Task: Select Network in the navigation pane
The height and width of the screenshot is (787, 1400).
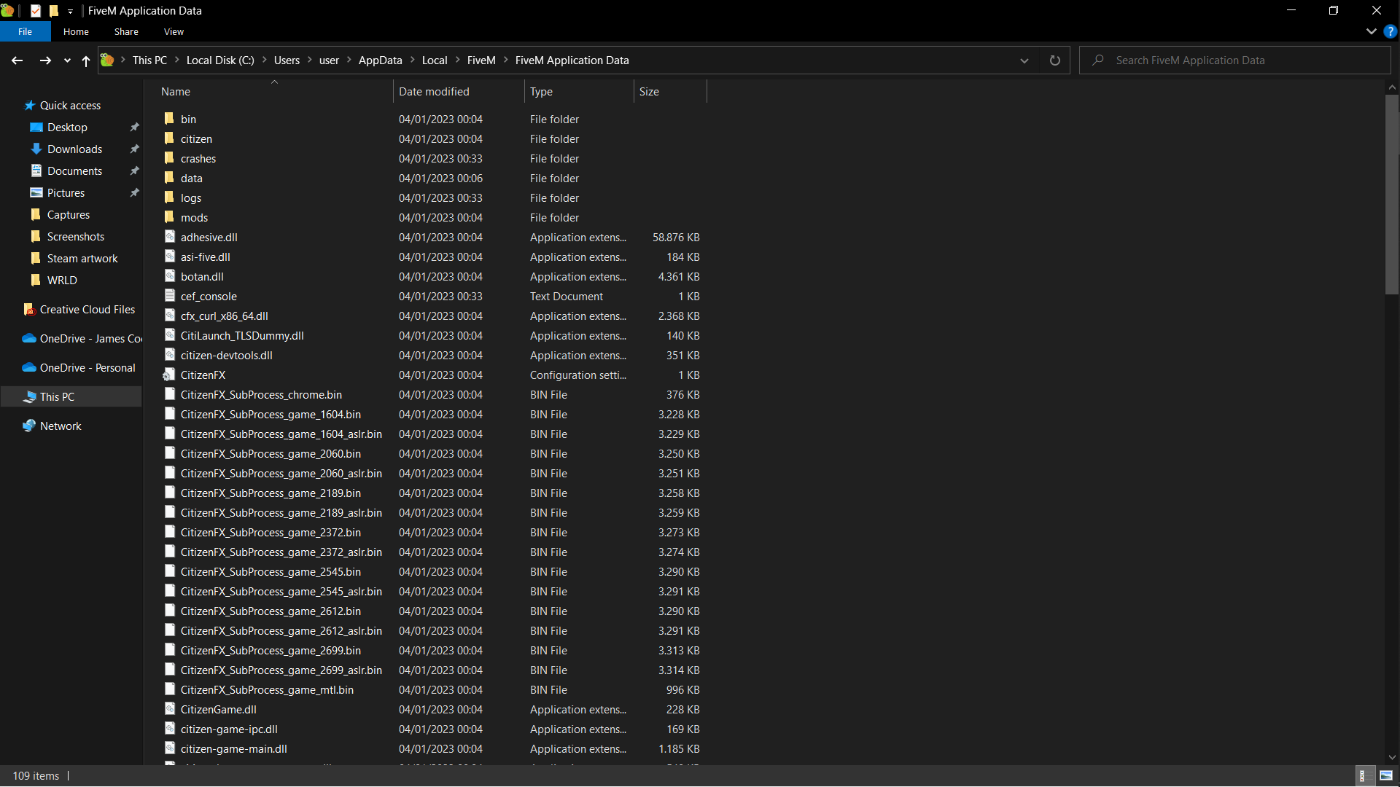Action: [61, 426]
